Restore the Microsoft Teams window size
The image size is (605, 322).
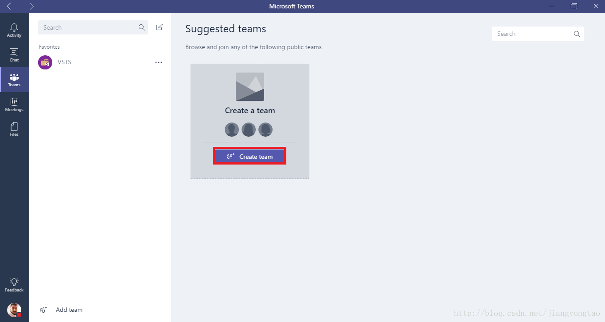[574, 6]
